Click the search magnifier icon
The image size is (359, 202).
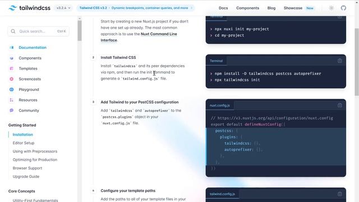(13, 31)
